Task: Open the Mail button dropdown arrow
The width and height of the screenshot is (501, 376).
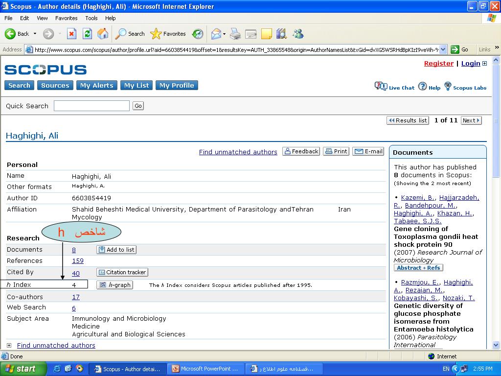Action: (224, 34)
